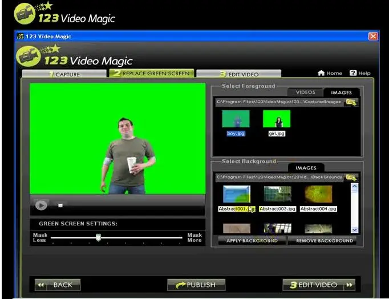Pick the beige background thumbnail under Abstract001
The width and height of the screenshot is (389, 299).
pos(237,229)
